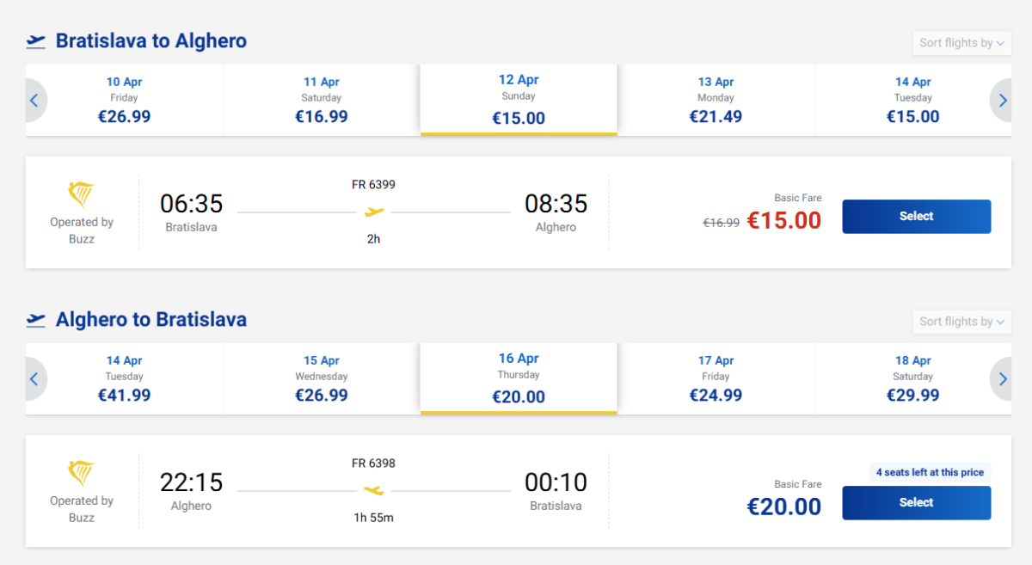Pick the 17 Apr Friday €24.99 return tab
Viewport: 1032px width, 565px height.
(716, 378)
